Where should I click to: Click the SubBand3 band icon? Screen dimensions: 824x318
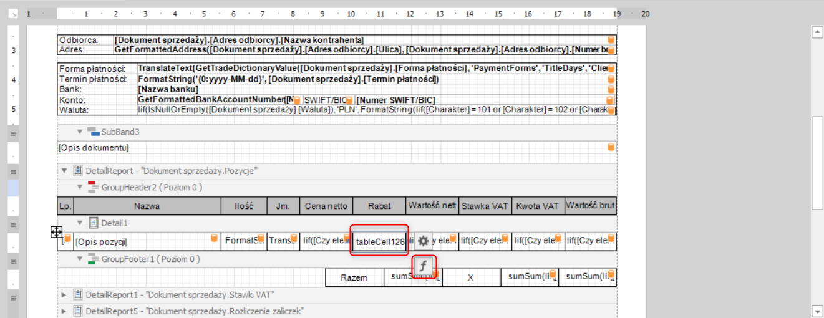coord(94,132)
